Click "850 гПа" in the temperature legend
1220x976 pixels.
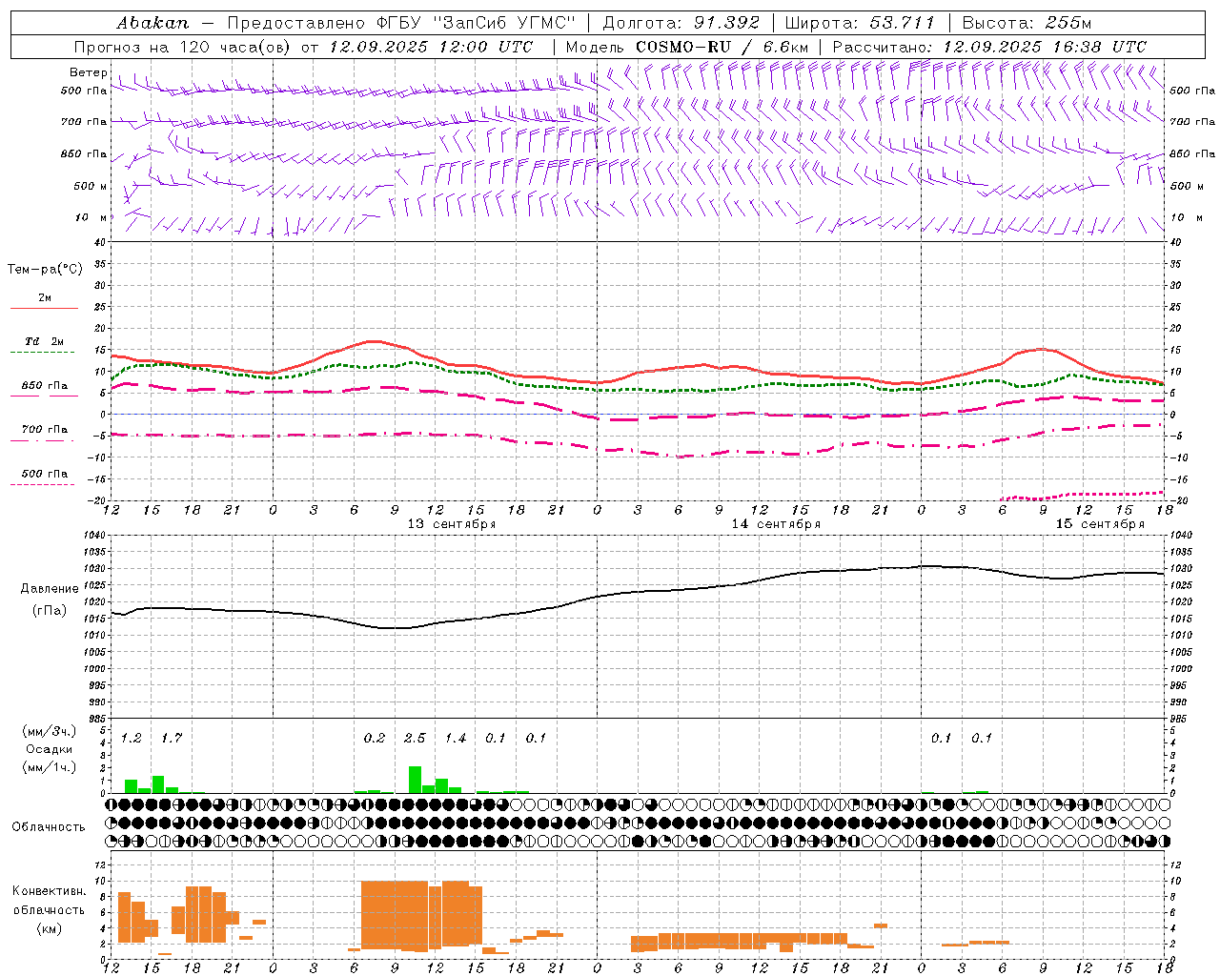[45, 386]
